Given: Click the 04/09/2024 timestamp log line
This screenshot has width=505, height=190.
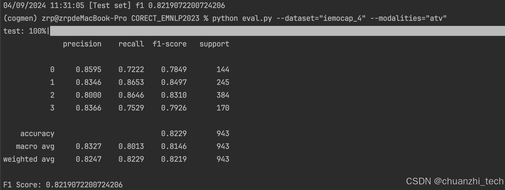Looking at the screenshot, I should (114, 5).
